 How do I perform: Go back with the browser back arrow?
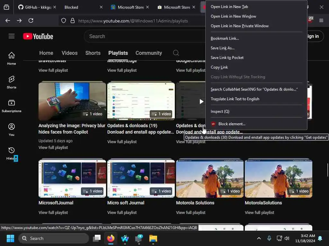point(8,20)
